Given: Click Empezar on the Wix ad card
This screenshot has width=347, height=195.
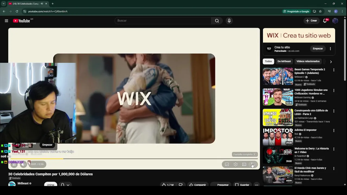Looking at the screenshot, I should point(318,49).
